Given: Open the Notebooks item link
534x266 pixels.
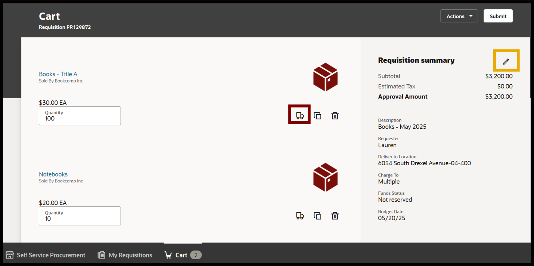Looking at the screenshot, I should pyautogui.click(x=53, y=174).
